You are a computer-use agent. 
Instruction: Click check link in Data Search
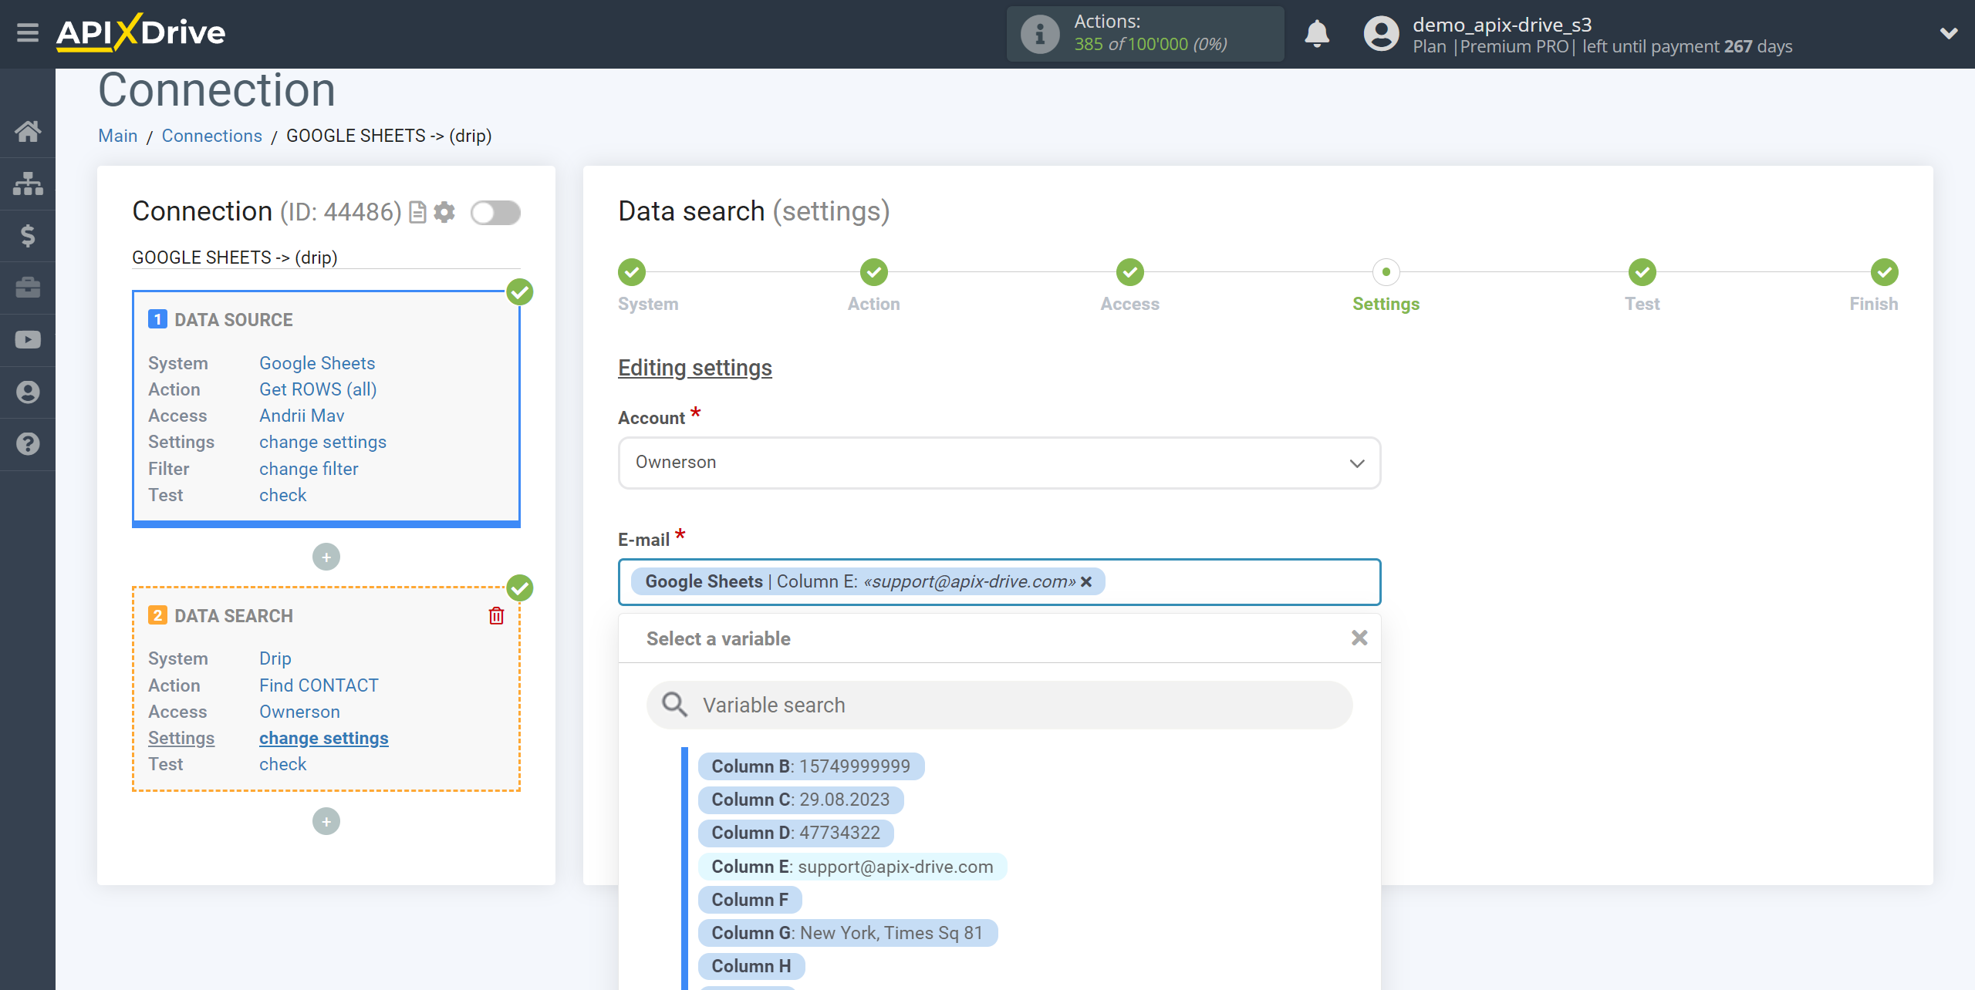[x=283, y=764]
